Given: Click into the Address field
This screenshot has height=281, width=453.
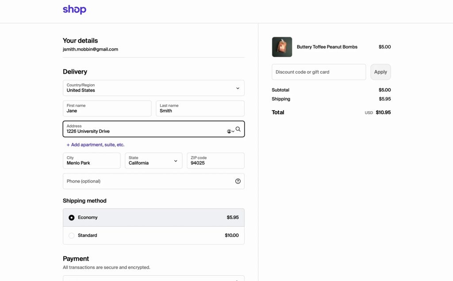Looking at the screenshot, I should click(154, 129).
